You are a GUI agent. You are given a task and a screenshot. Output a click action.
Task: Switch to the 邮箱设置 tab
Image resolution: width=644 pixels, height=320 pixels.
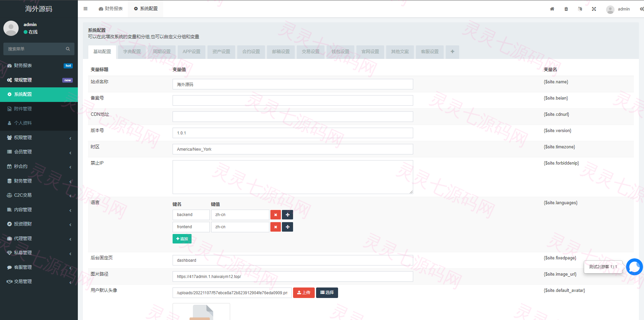(281, 52)
